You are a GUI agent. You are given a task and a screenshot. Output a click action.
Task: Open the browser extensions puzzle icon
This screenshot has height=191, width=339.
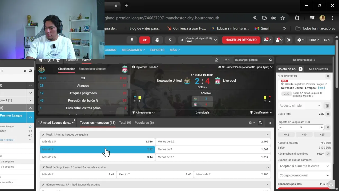[297, 18]
